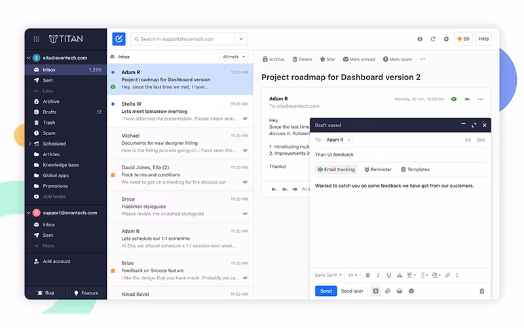
Task: Toggle bold formatting
Action: pos(367,275)
